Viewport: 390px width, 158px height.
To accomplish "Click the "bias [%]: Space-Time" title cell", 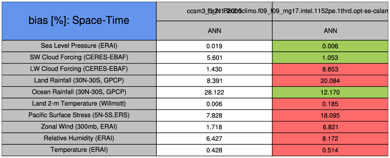I will click(x=79, y=21).
